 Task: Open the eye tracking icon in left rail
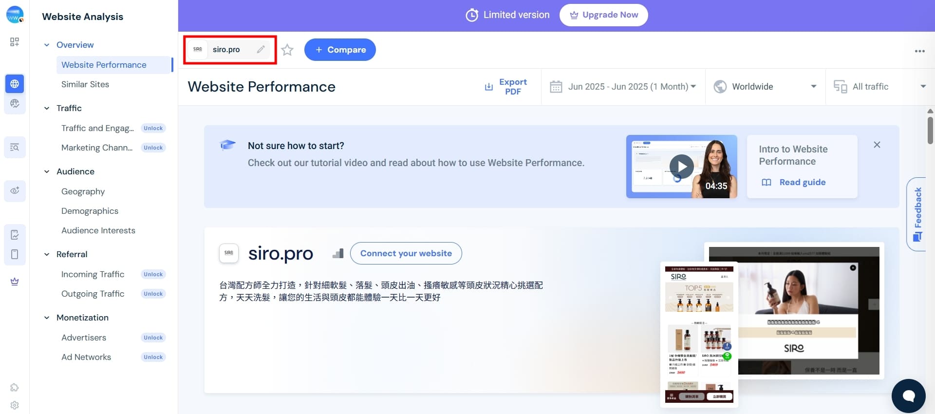pyautogui.click(x=15, y=190)
